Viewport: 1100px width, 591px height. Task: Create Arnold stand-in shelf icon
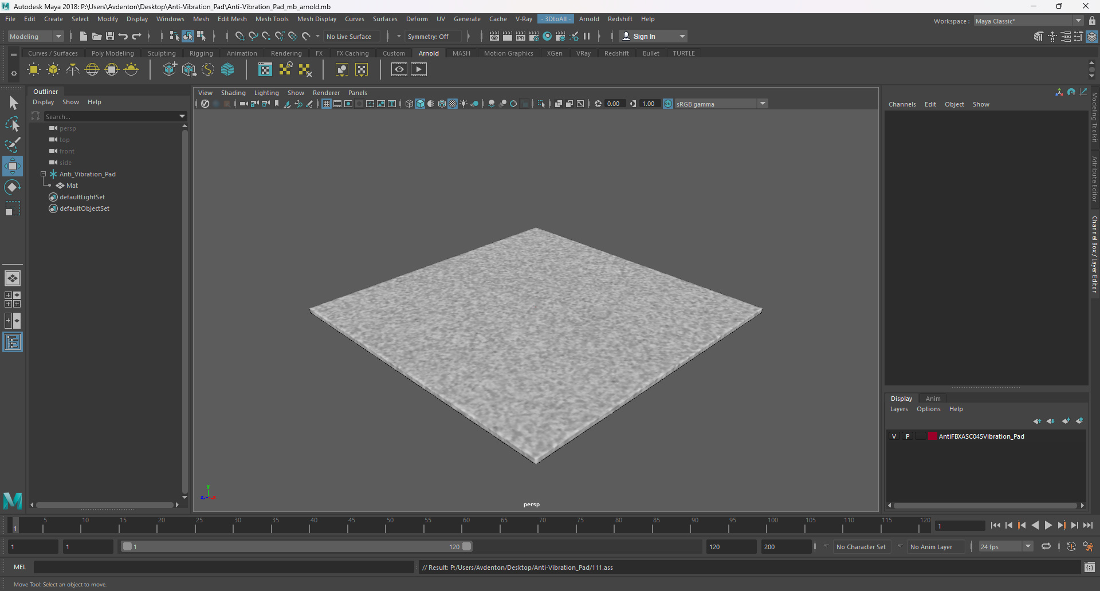point(169,70)
